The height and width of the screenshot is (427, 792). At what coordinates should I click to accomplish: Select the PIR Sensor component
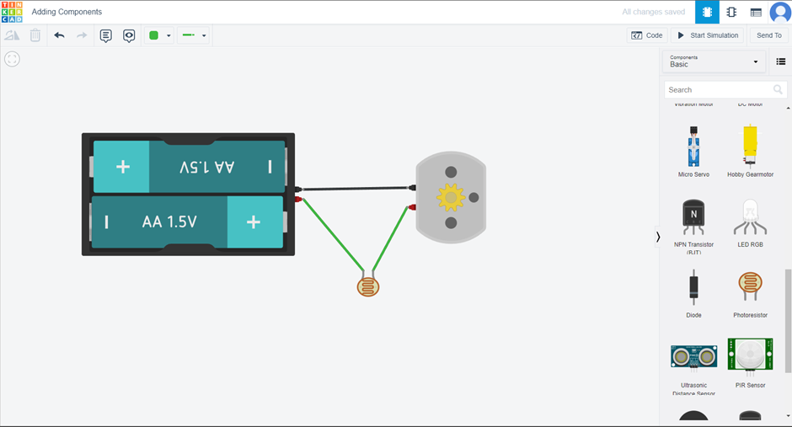[x=750, y=363]
